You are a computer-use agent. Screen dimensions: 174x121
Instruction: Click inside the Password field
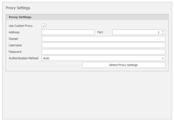click(x=103, y=52)
